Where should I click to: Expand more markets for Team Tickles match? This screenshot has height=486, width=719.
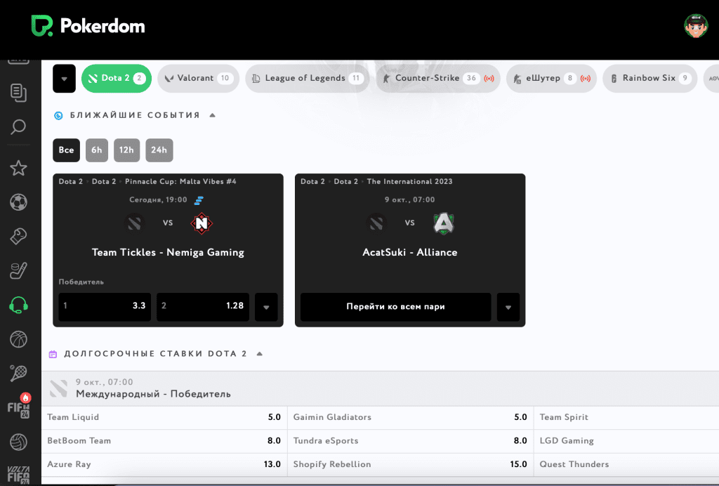pyautogui.click(x=266, y=307)
